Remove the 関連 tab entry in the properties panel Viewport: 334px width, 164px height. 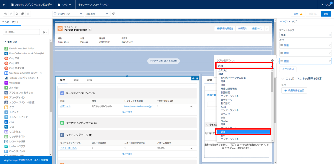pyautogui.click(x=330, y=46)
